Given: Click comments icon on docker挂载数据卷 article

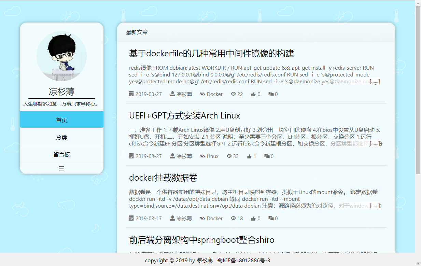Looking at the screenshot, I should tap(271, 218).
